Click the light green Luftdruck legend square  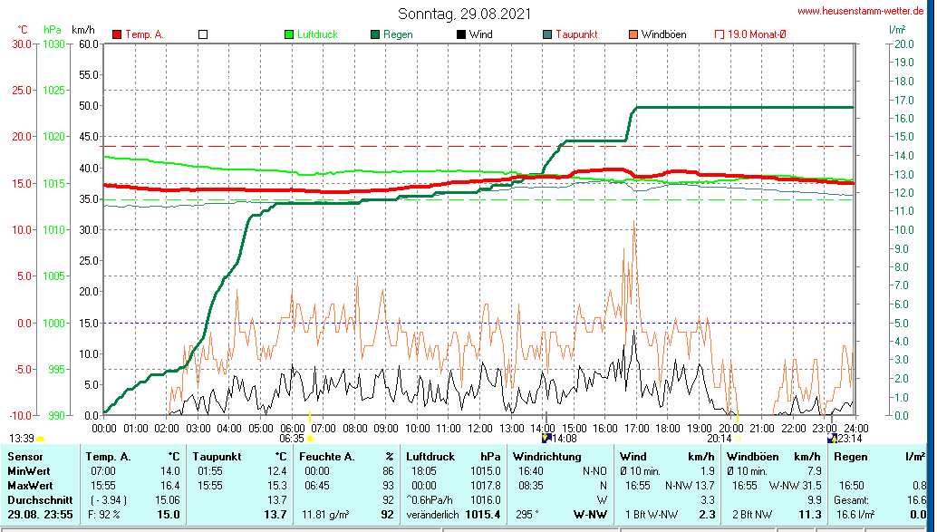289,34
